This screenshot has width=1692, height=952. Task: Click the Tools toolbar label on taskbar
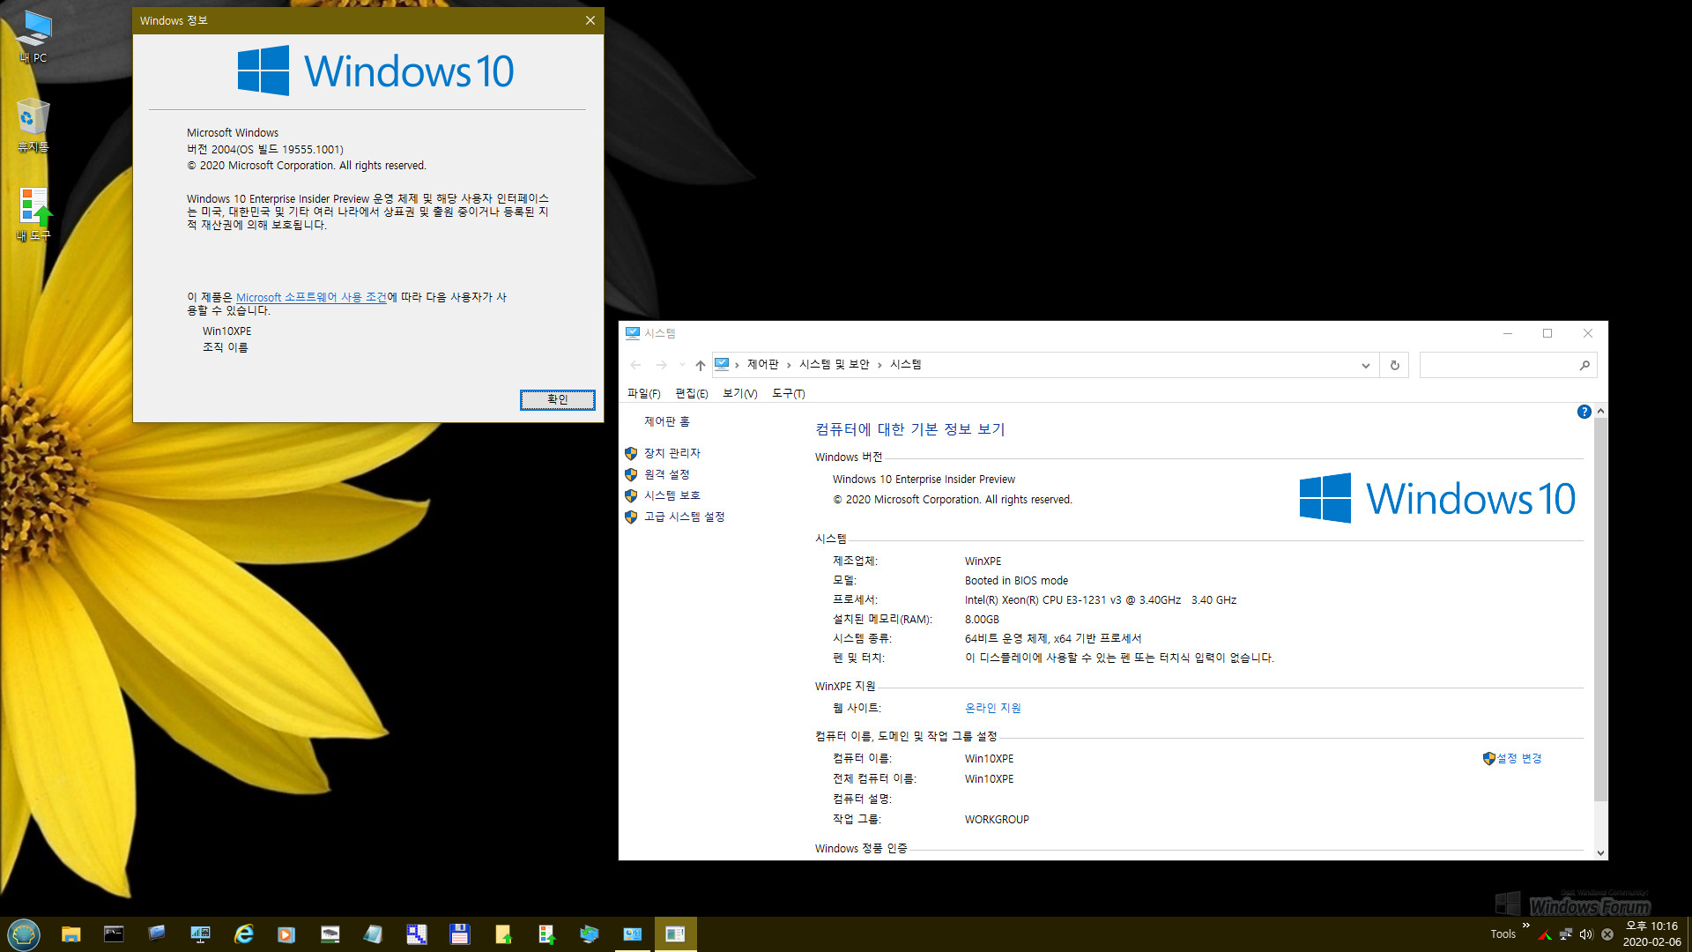coord(1503,934)
